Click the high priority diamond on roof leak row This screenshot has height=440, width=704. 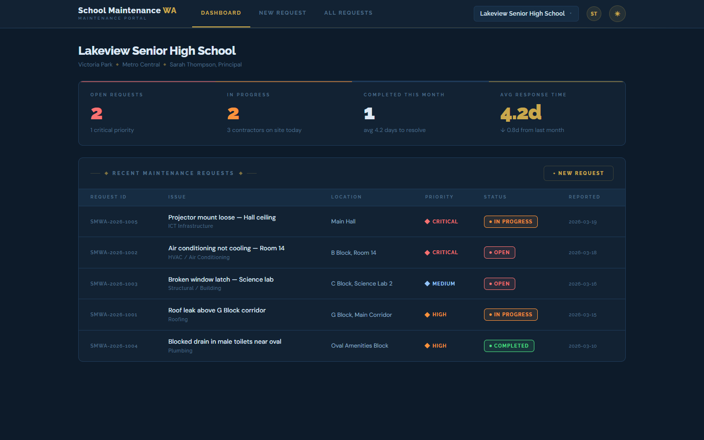(427, 314)
